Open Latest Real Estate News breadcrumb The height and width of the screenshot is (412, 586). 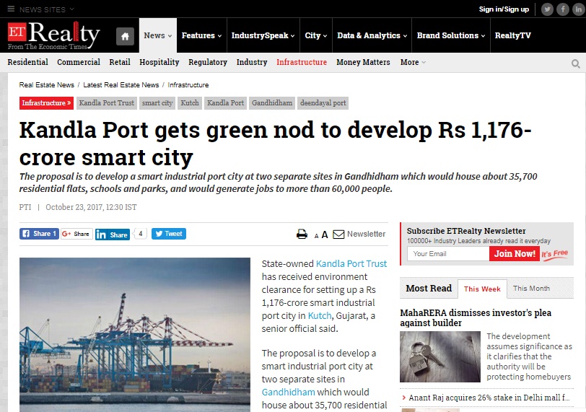point(121,85)
